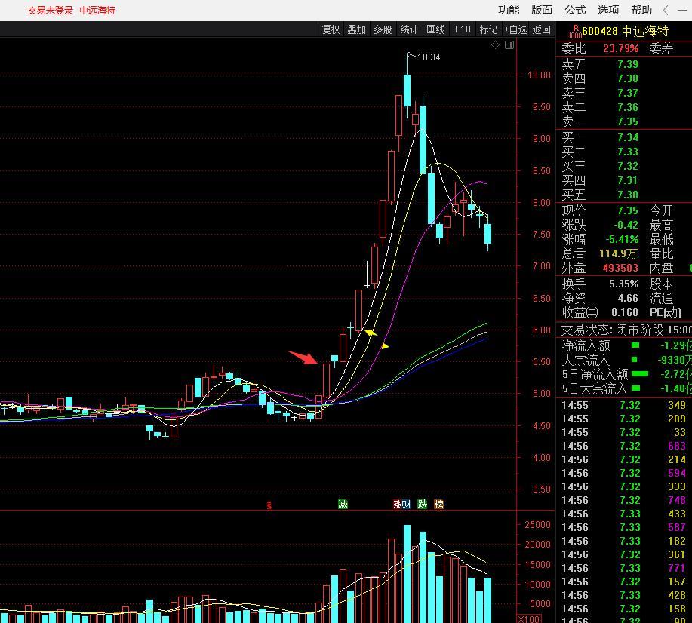The height and width of the screenshot is (623, 692).
Task: Open the 版面 menu
Action: [542, 10]
